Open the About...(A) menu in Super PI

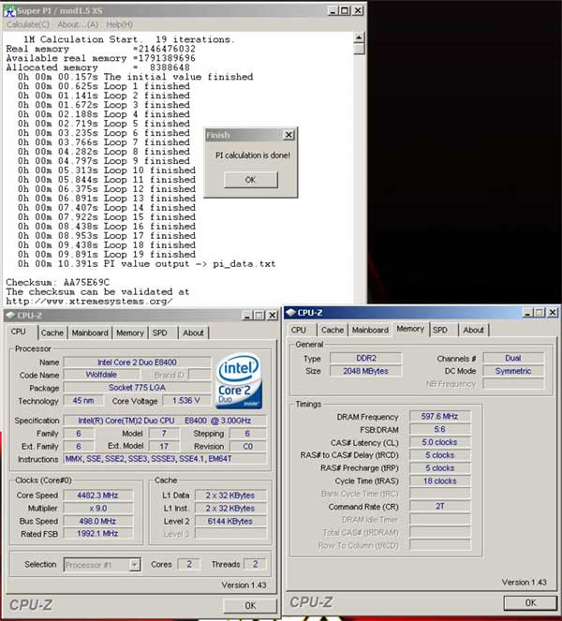click(78, 24)
